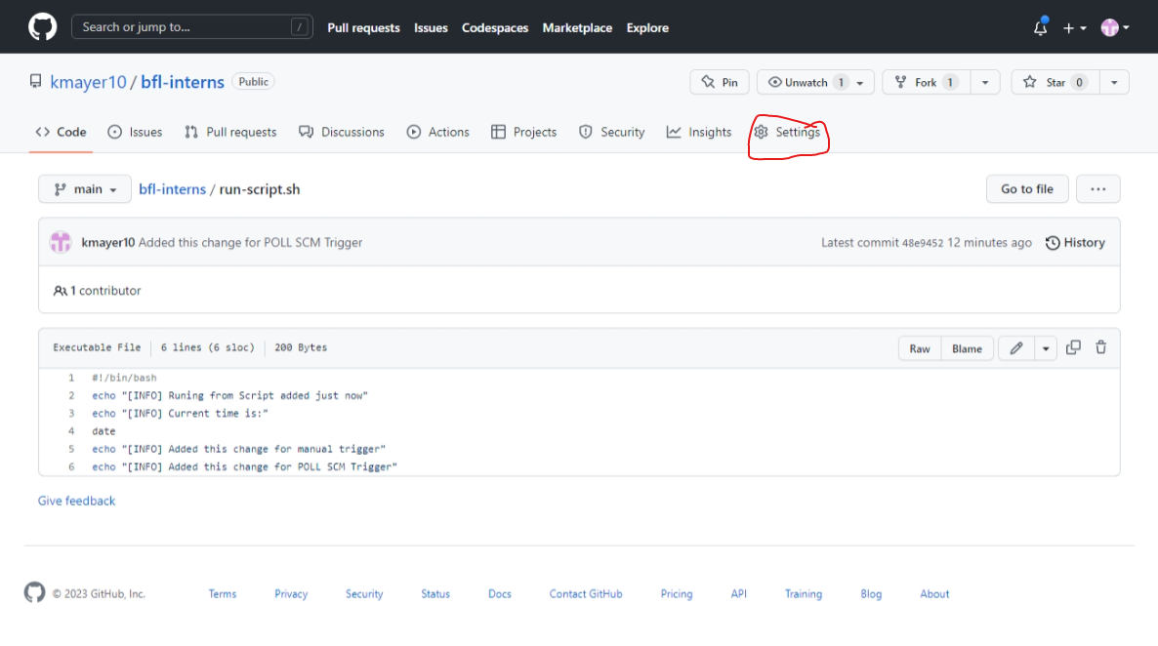The width and height of the screenshot is (1158, 646).
Task: View the commit History
Action: click(x=1075, y=242)
